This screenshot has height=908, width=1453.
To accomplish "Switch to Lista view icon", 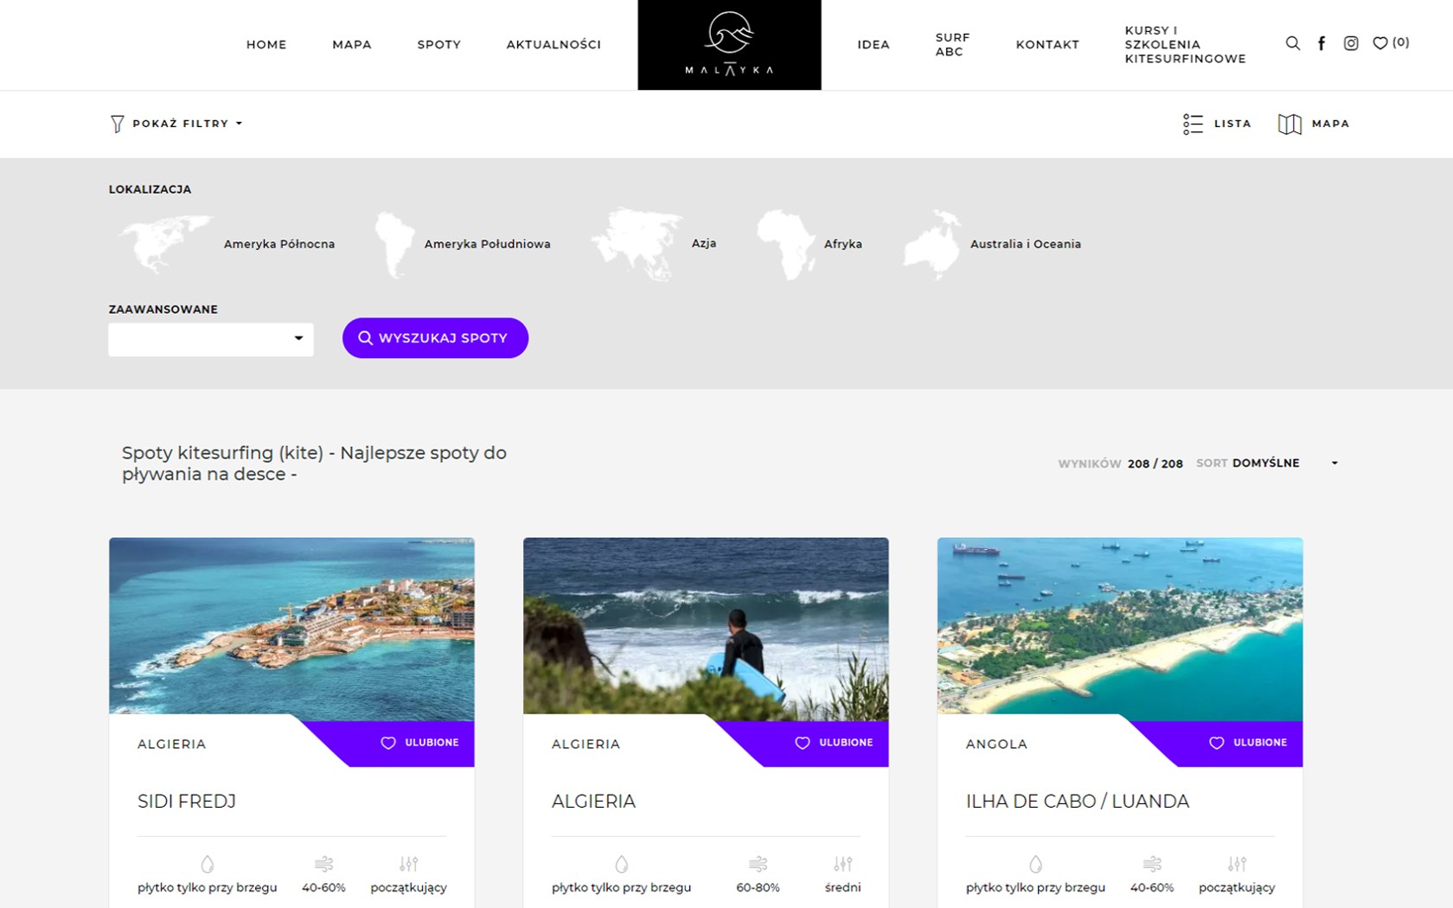I will coord(1193,124).
